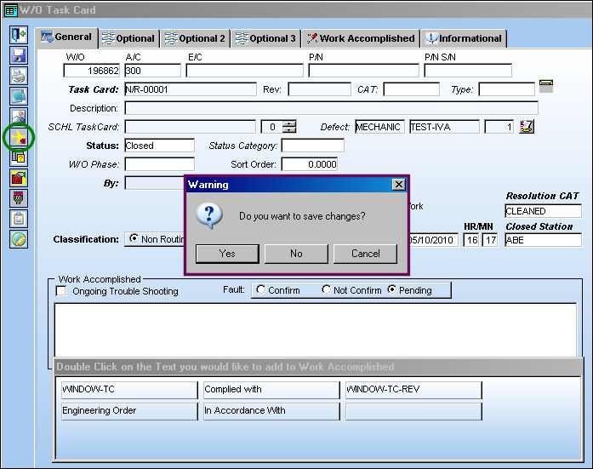Open the Optional 2 tab
The height and width of the screenshot is (469, 593).
click(x=195, y=38)
